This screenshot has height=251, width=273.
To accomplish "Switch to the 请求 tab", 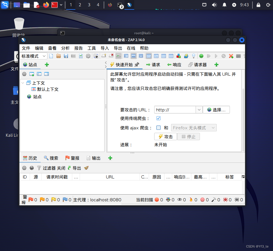I will pos(153,65).
